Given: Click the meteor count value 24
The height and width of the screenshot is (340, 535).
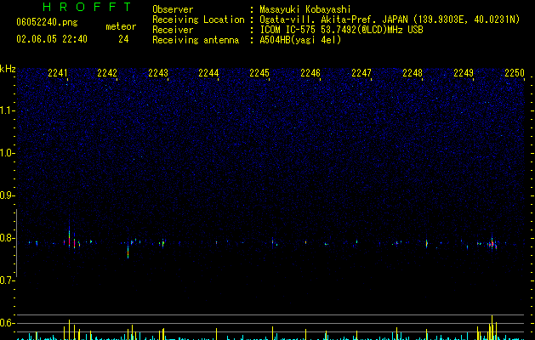Looking at the screenshot, I should [123, 39].
